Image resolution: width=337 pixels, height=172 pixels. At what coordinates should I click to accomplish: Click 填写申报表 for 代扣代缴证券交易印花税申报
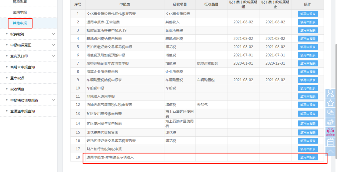click(308, 47)
